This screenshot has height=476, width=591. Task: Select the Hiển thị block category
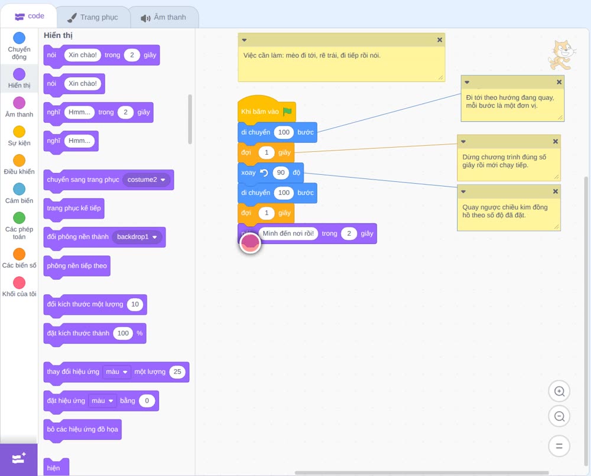[19, 79]
